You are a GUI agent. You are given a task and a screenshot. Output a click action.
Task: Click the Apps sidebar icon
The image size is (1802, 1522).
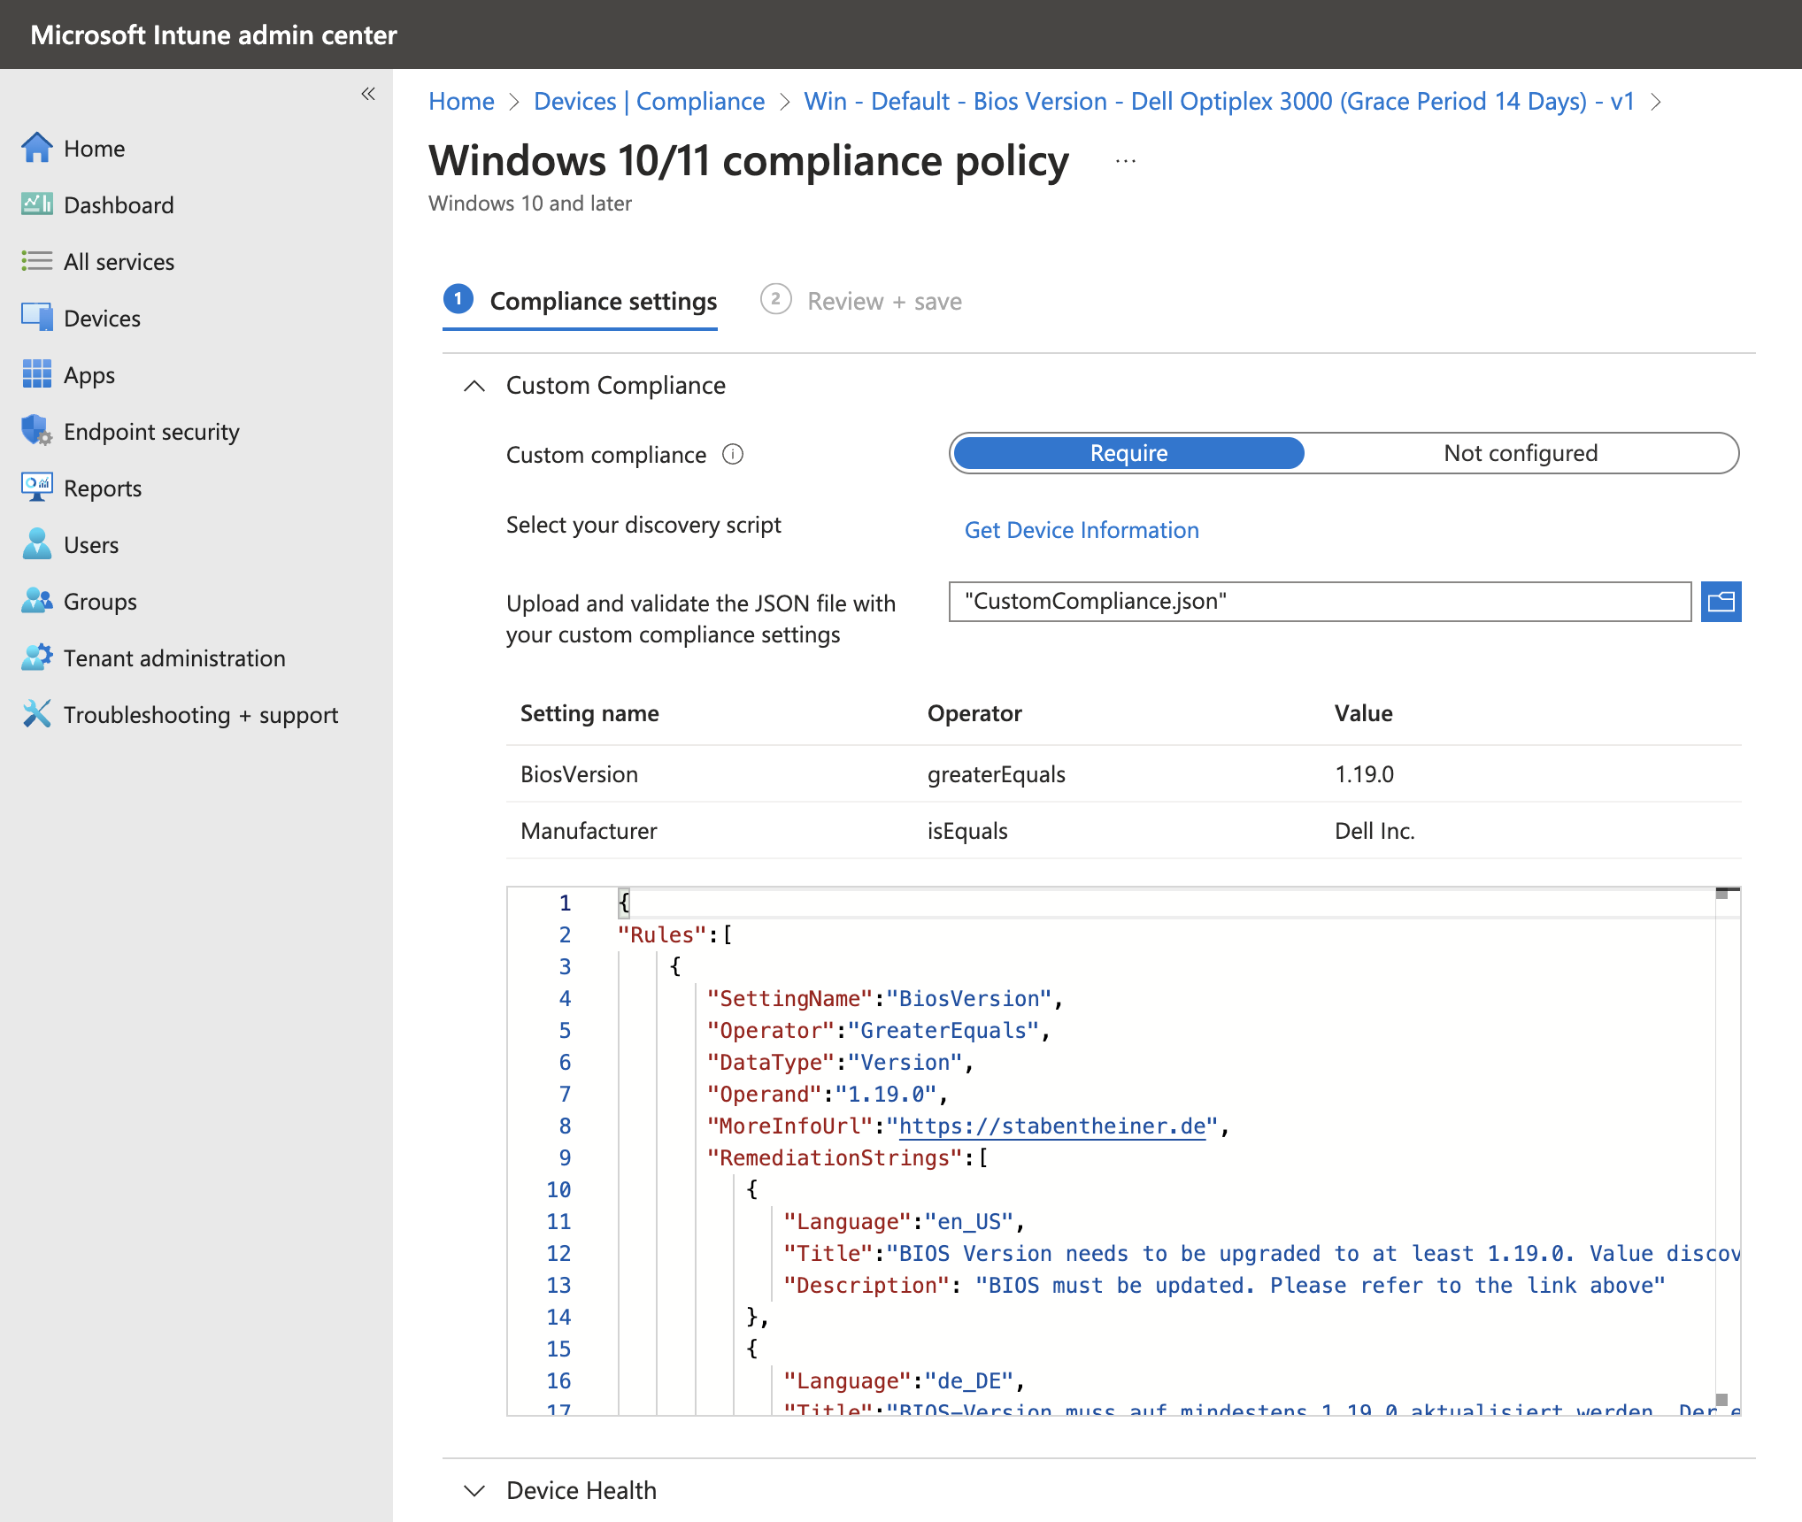click(x=37, y=374)
